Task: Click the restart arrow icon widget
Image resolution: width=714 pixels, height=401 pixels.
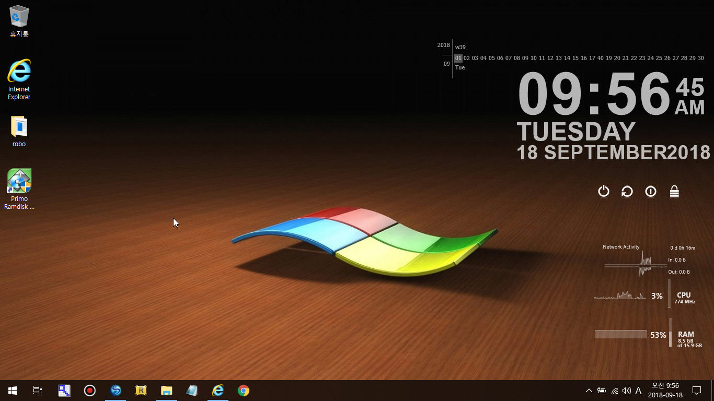Action: click(627, 192)
